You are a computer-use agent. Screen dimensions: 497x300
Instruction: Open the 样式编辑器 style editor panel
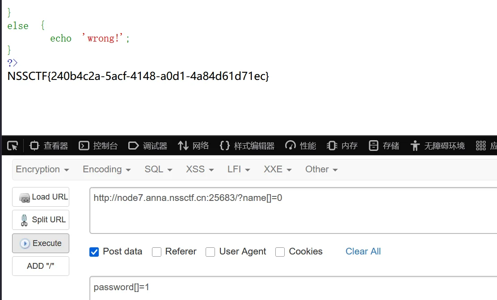[x=247, y=146]
